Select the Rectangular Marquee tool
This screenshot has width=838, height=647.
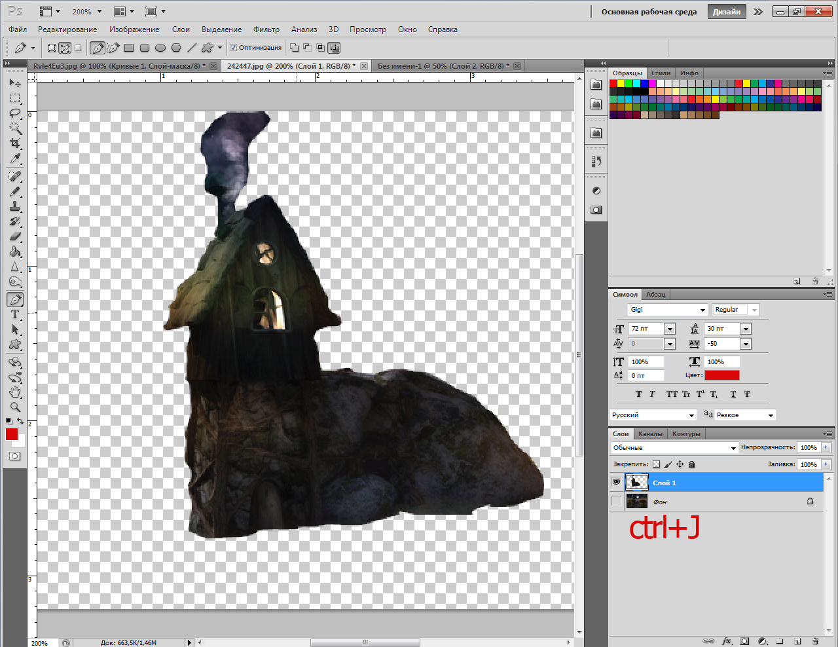pos(15,98)
